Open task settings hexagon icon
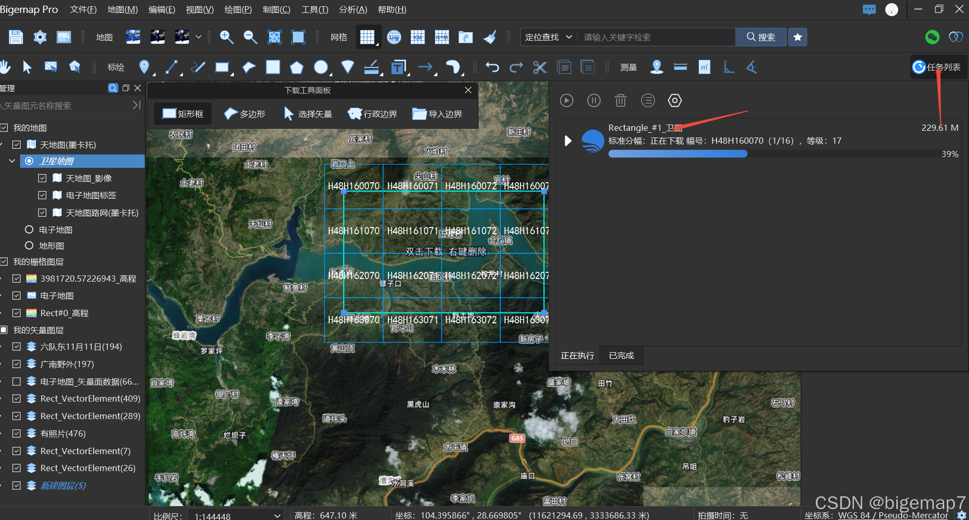This screenshot has width=969, height=520. click(675, 100)
